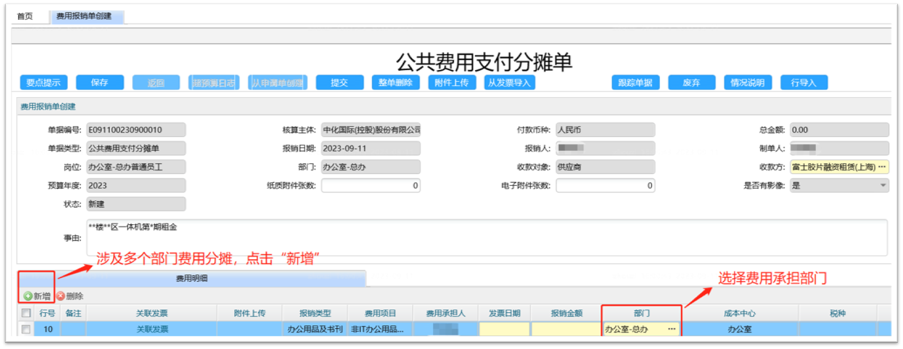Click the 关联发票 link in row 10
903x349 pixels.
point(152,329)
